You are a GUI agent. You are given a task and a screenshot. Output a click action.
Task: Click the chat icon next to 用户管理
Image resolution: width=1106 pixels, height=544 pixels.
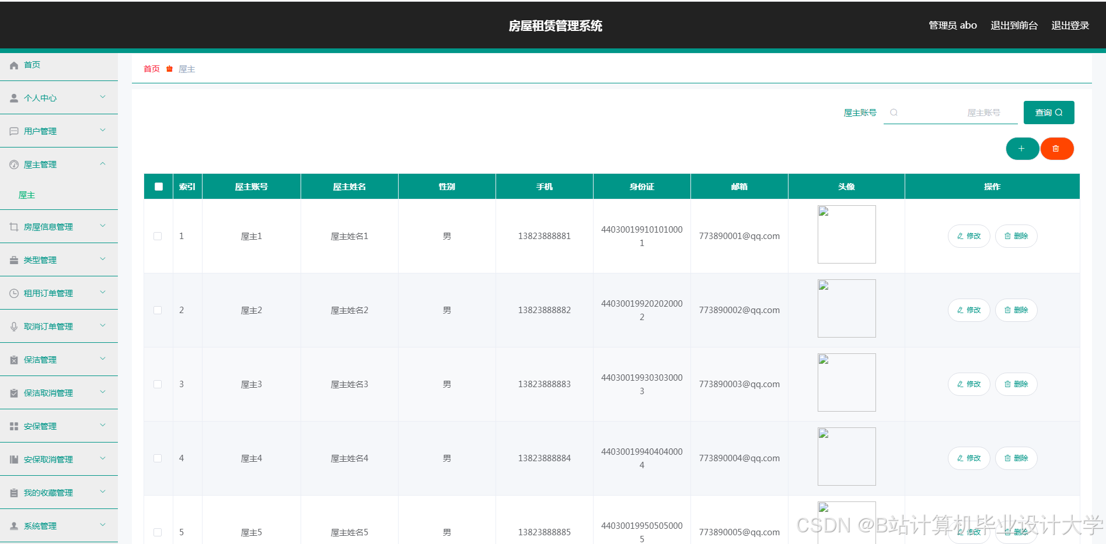(14, 132)
